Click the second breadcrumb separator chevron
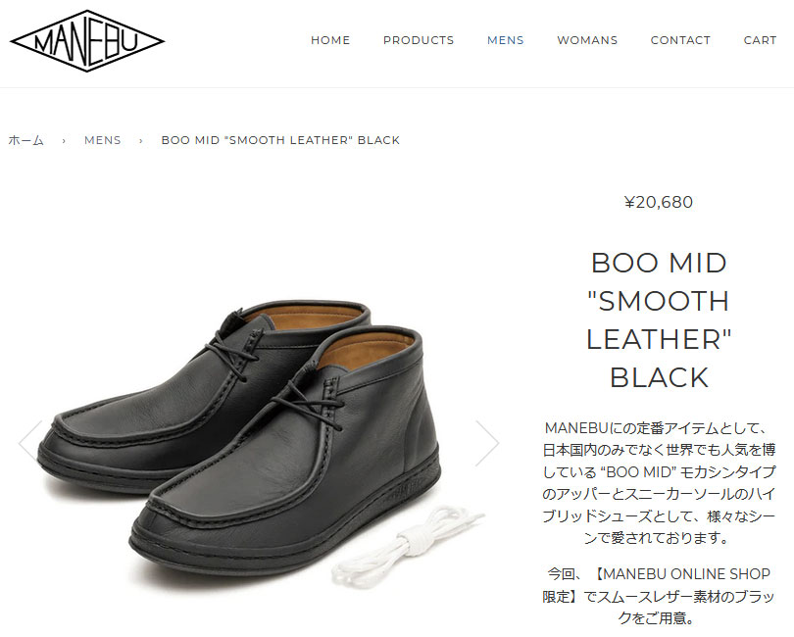 (141, 141)
